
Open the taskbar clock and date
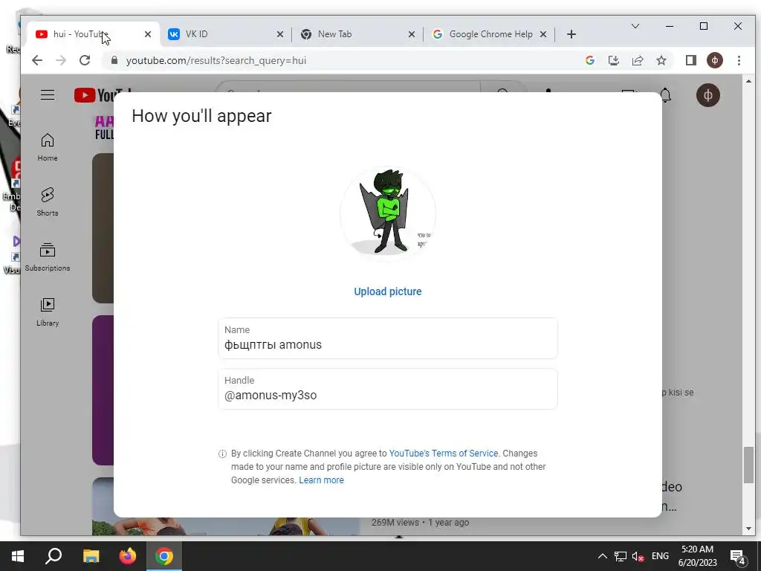pos(697,556)
